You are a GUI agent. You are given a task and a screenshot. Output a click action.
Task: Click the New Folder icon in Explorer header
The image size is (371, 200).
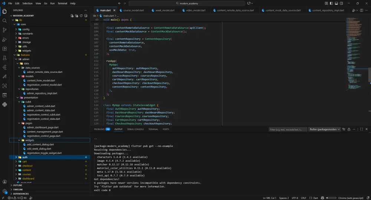[x=76, y=16]
